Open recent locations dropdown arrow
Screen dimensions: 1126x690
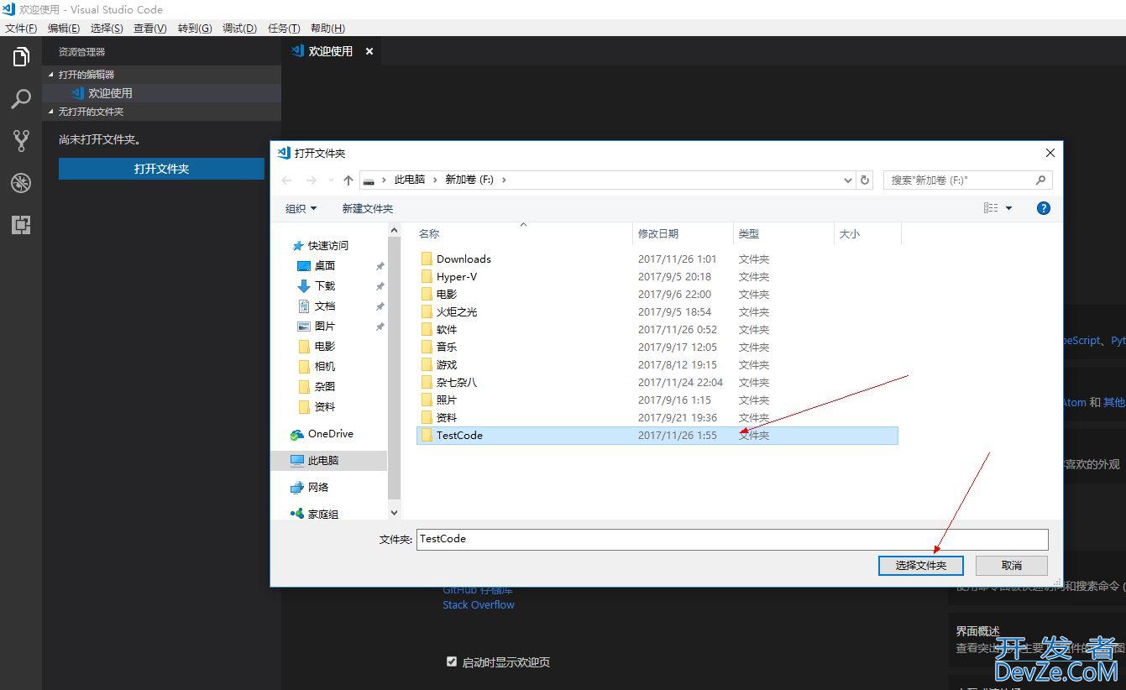[x=331, y=180]
